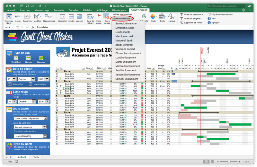Screen dimensions: 257x167
Task: Click the red TODAY marker in the timeline
Action: pos(202,51)
